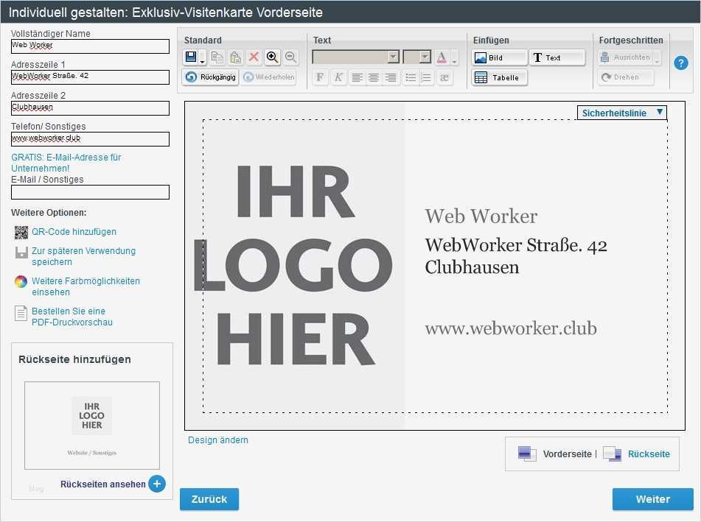The height and width of the screenshot is (522, 701).
Task: Click the Ausrichten align button
Action: 625,57
